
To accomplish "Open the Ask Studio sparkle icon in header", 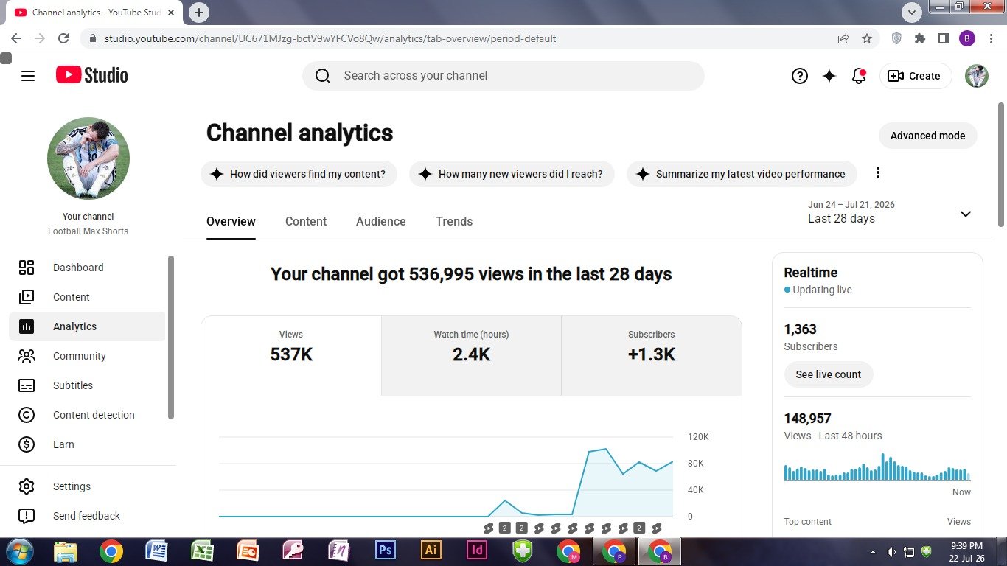I will (829, 76).
